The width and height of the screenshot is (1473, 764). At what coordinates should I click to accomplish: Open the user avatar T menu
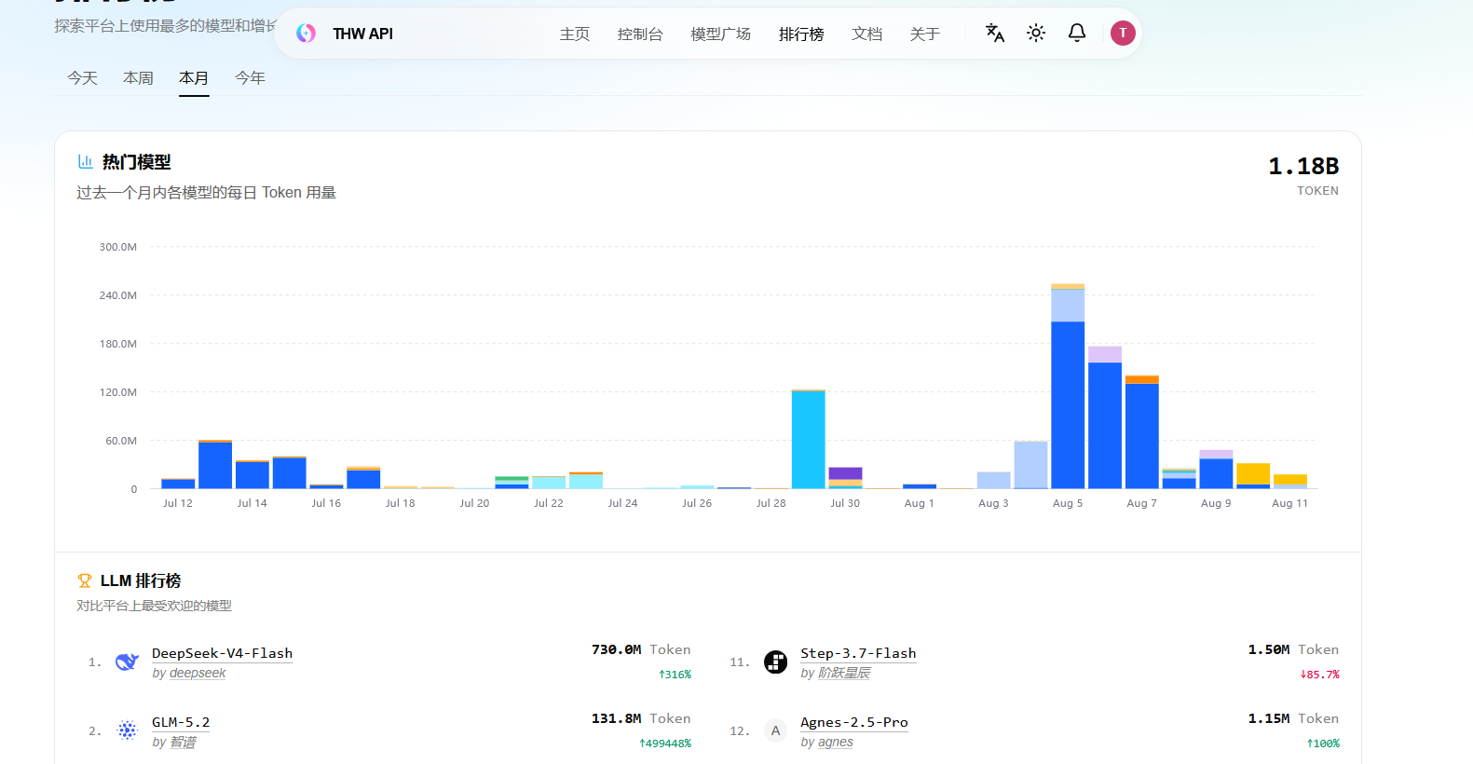pyautogui.click(x=1123, y=33)
